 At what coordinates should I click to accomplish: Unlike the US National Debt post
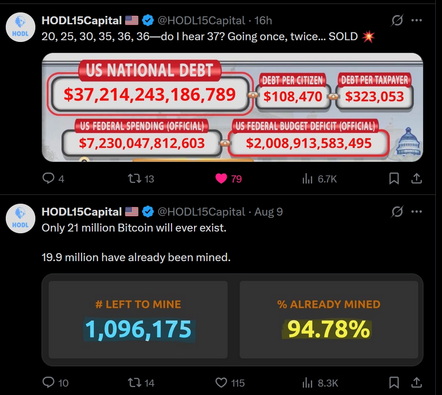pyautogui.click(x=221, y=179)
